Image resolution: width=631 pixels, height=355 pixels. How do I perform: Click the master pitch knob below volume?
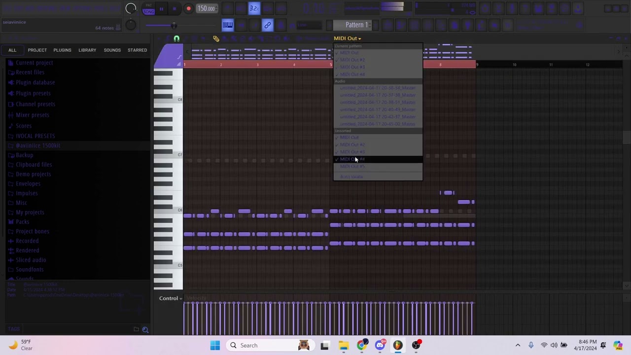point(131,25)
